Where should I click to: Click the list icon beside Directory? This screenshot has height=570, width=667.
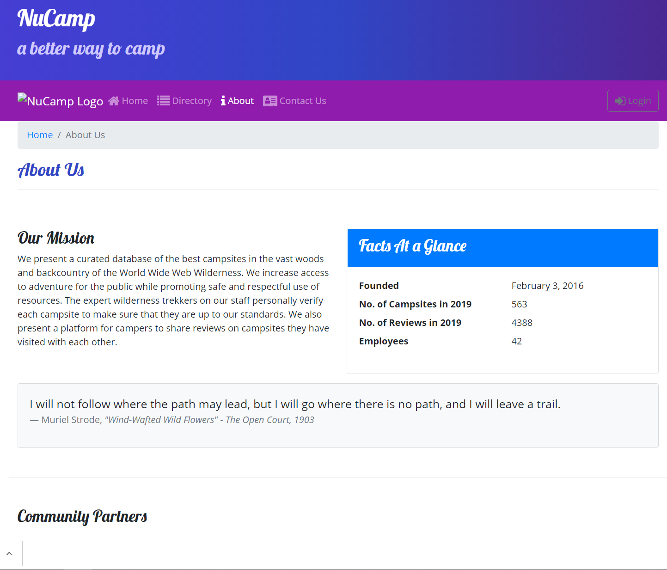163,101
